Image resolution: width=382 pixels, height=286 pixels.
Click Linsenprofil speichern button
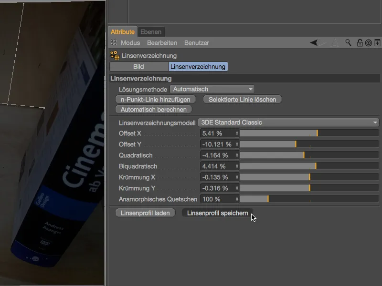[x=218, y=213]
